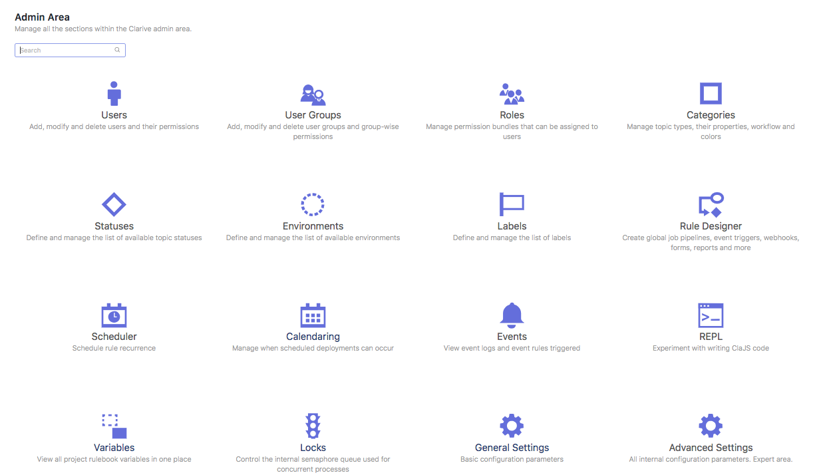Click the Categories square icon
This screenshot has height=475, width=819.
point(711,94)
